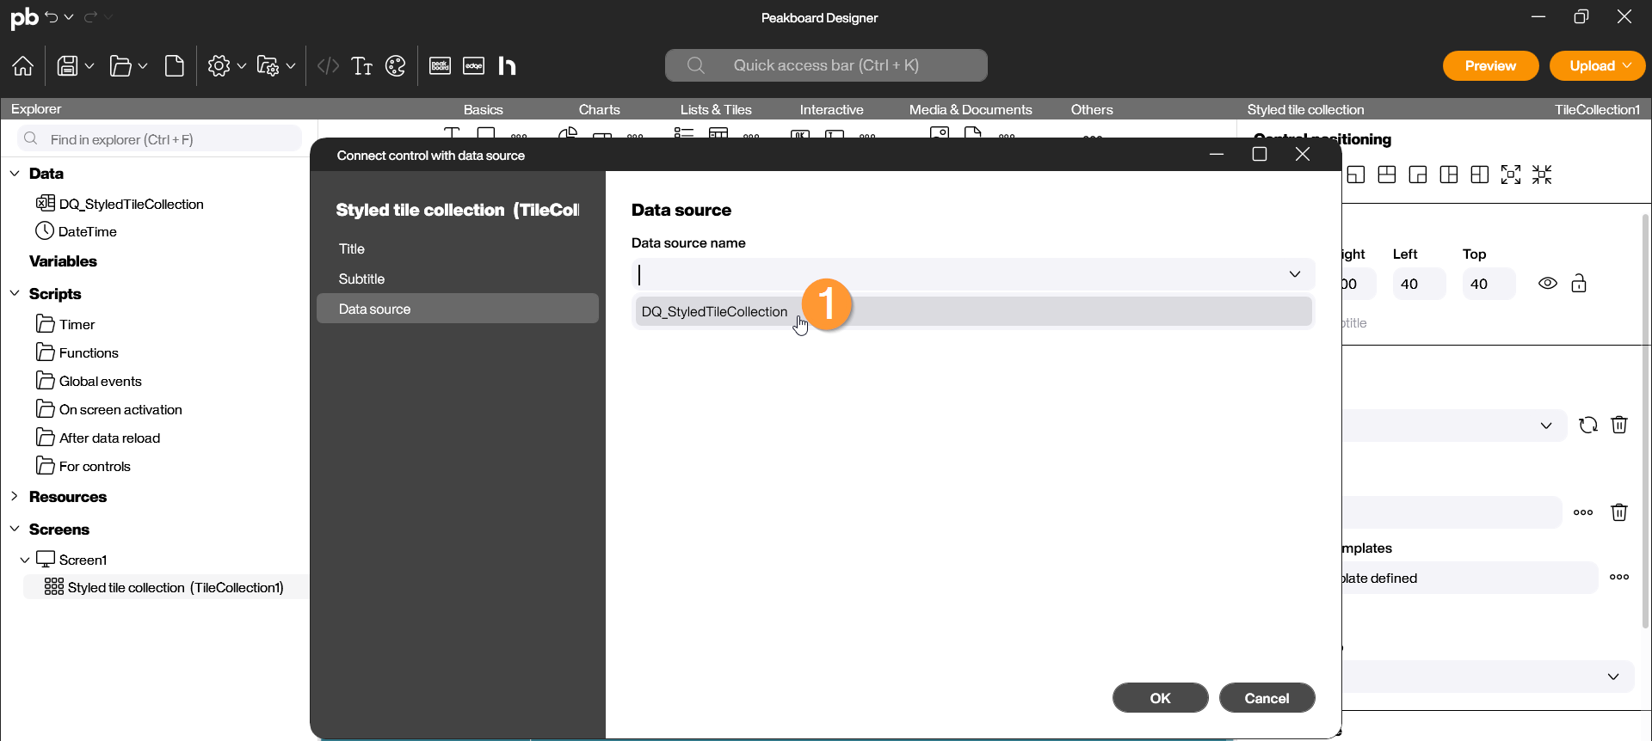Toggle the lock icon for control
This screenshot has height=741, width=1652.
1579,284
